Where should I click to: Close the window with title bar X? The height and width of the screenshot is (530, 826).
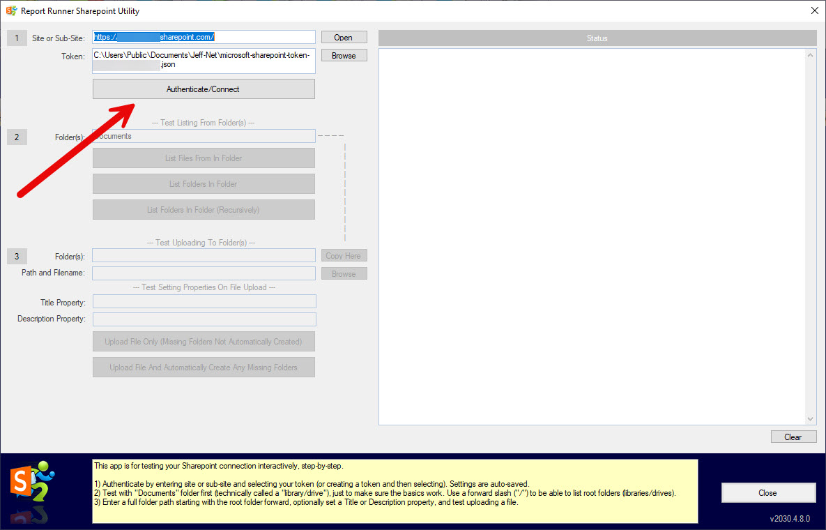tap(814, 10)
